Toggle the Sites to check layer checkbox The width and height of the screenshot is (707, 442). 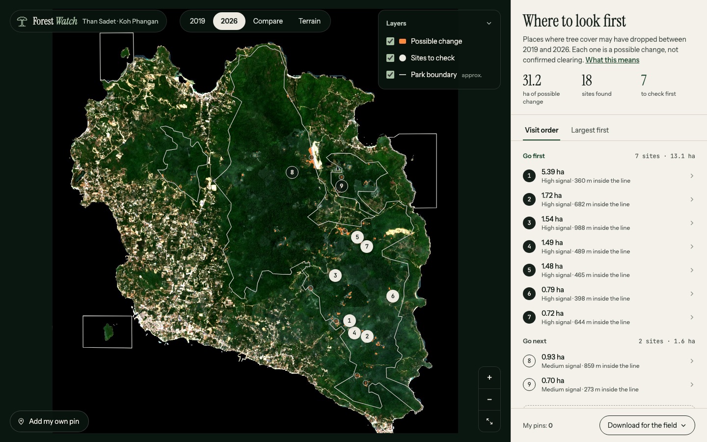pos(390,58)
